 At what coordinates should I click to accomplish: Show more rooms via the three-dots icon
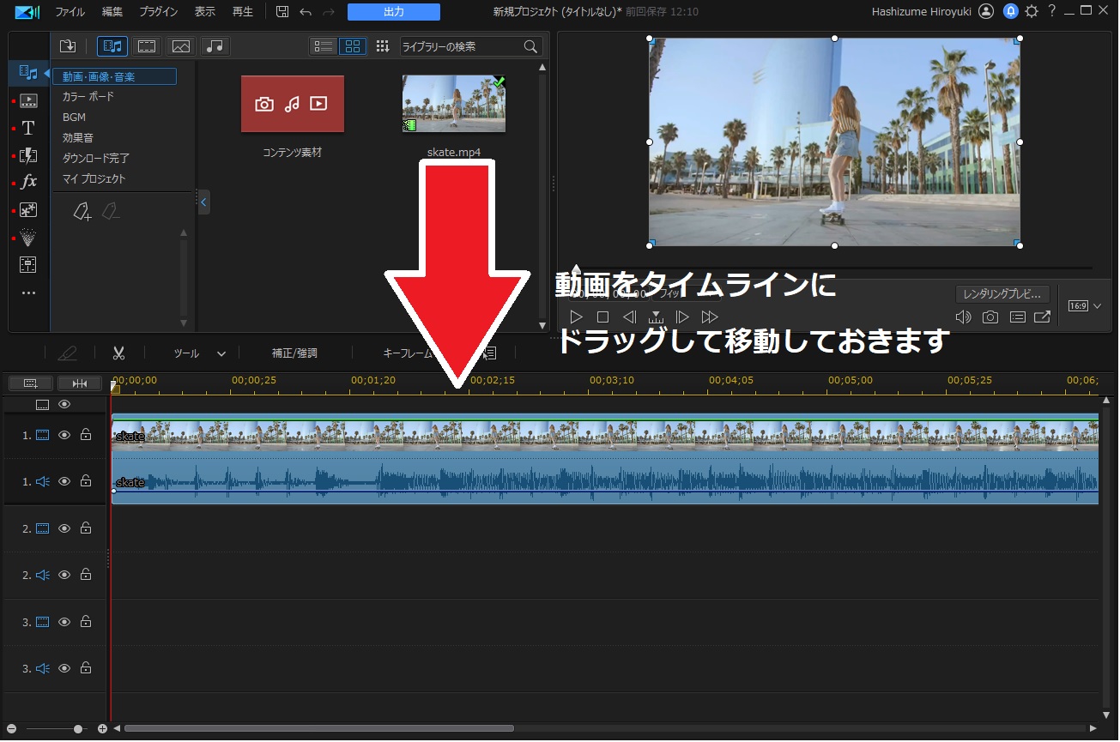point(28,293)
